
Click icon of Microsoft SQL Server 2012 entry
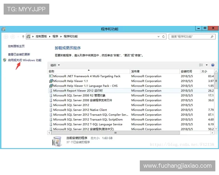pyautogui.click(x=51, y=105)
